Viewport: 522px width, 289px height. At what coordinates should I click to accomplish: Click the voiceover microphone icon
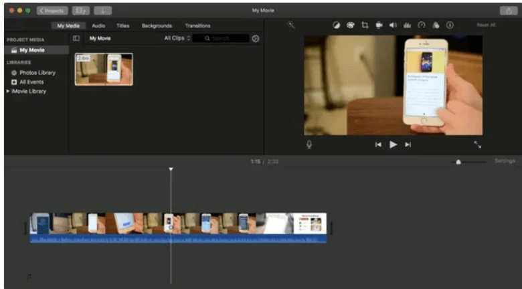tap(309, 144)
